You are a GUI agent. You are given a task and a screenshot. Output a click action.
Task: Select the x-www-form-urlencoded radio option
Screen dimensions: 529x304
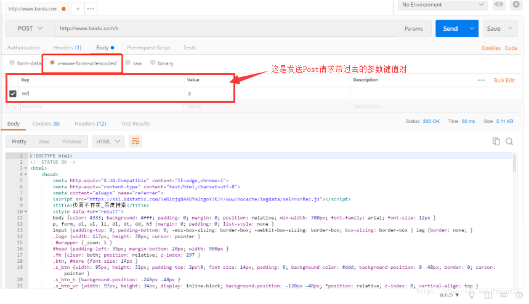click(x=52, y=62)
